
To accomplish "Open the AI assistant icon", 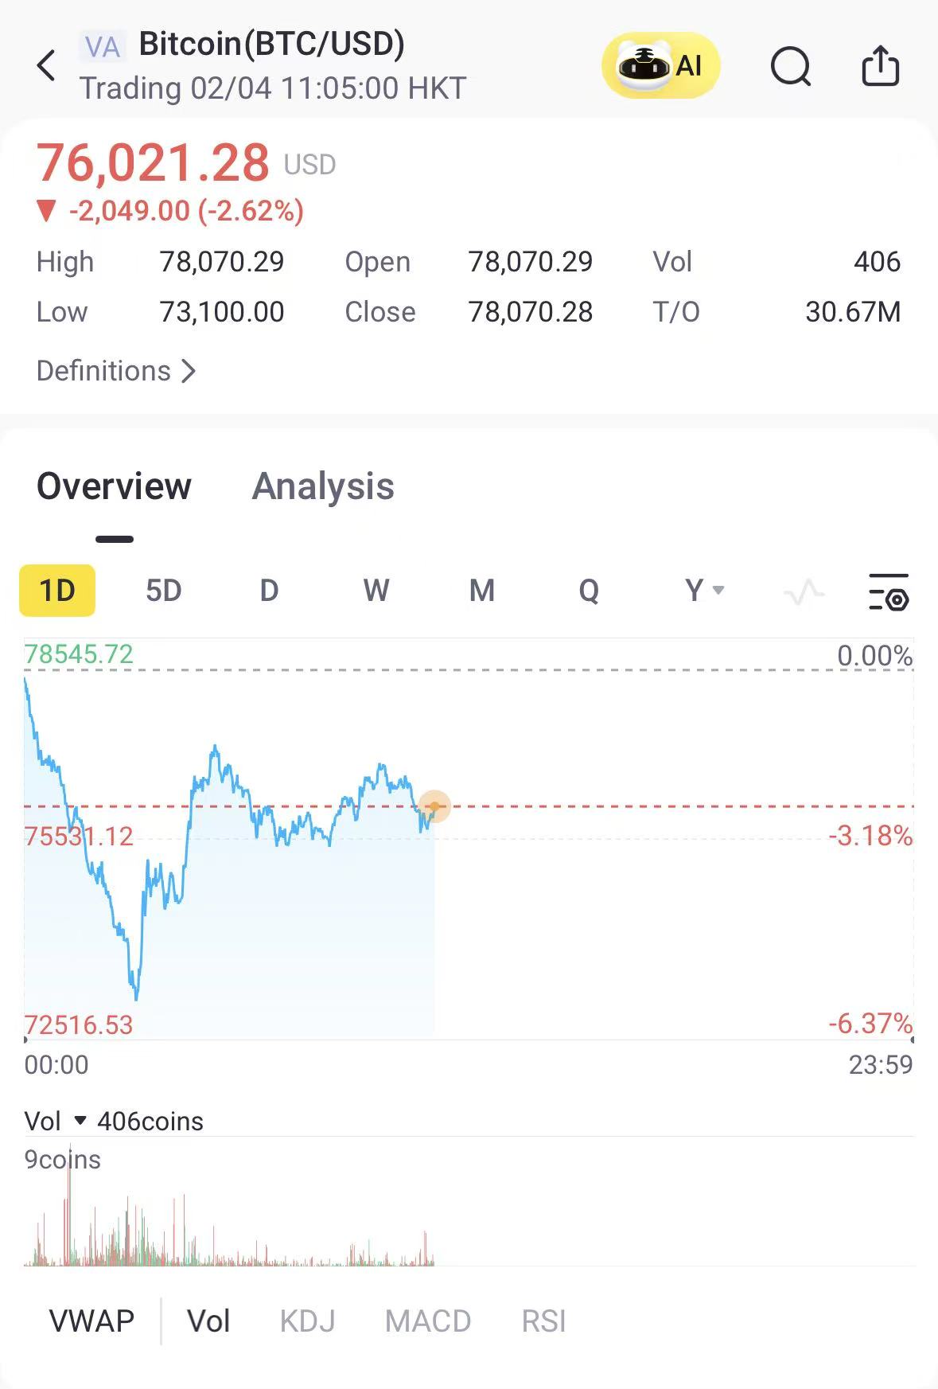I will click(660, 65).
